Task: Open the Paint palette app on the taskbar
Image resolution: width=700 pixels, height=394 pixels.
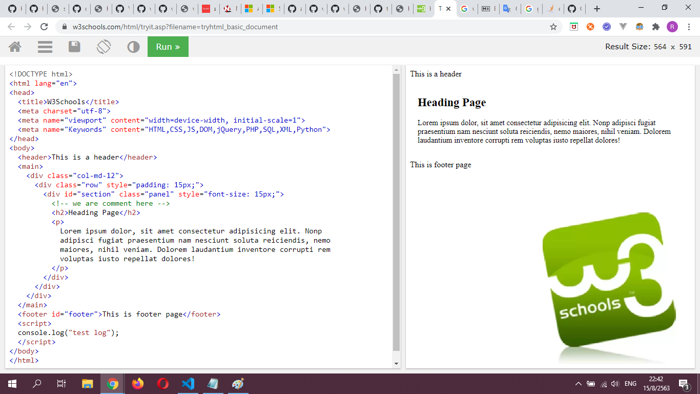Action: pos(238,384)
